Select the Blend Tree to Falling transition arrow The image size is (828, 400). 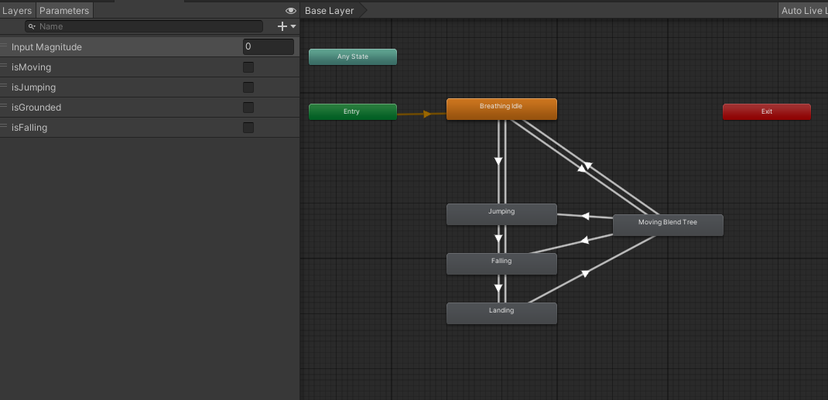point(584,241)
